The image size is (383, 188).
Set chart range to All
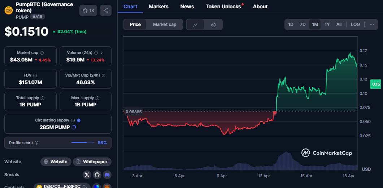tap(339, 24)
